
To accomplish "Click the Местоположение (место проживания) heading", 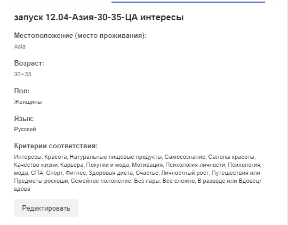I will coord(80,35).
